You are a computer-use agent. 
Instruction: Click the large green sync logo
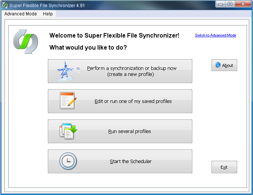tap(26, 41)
